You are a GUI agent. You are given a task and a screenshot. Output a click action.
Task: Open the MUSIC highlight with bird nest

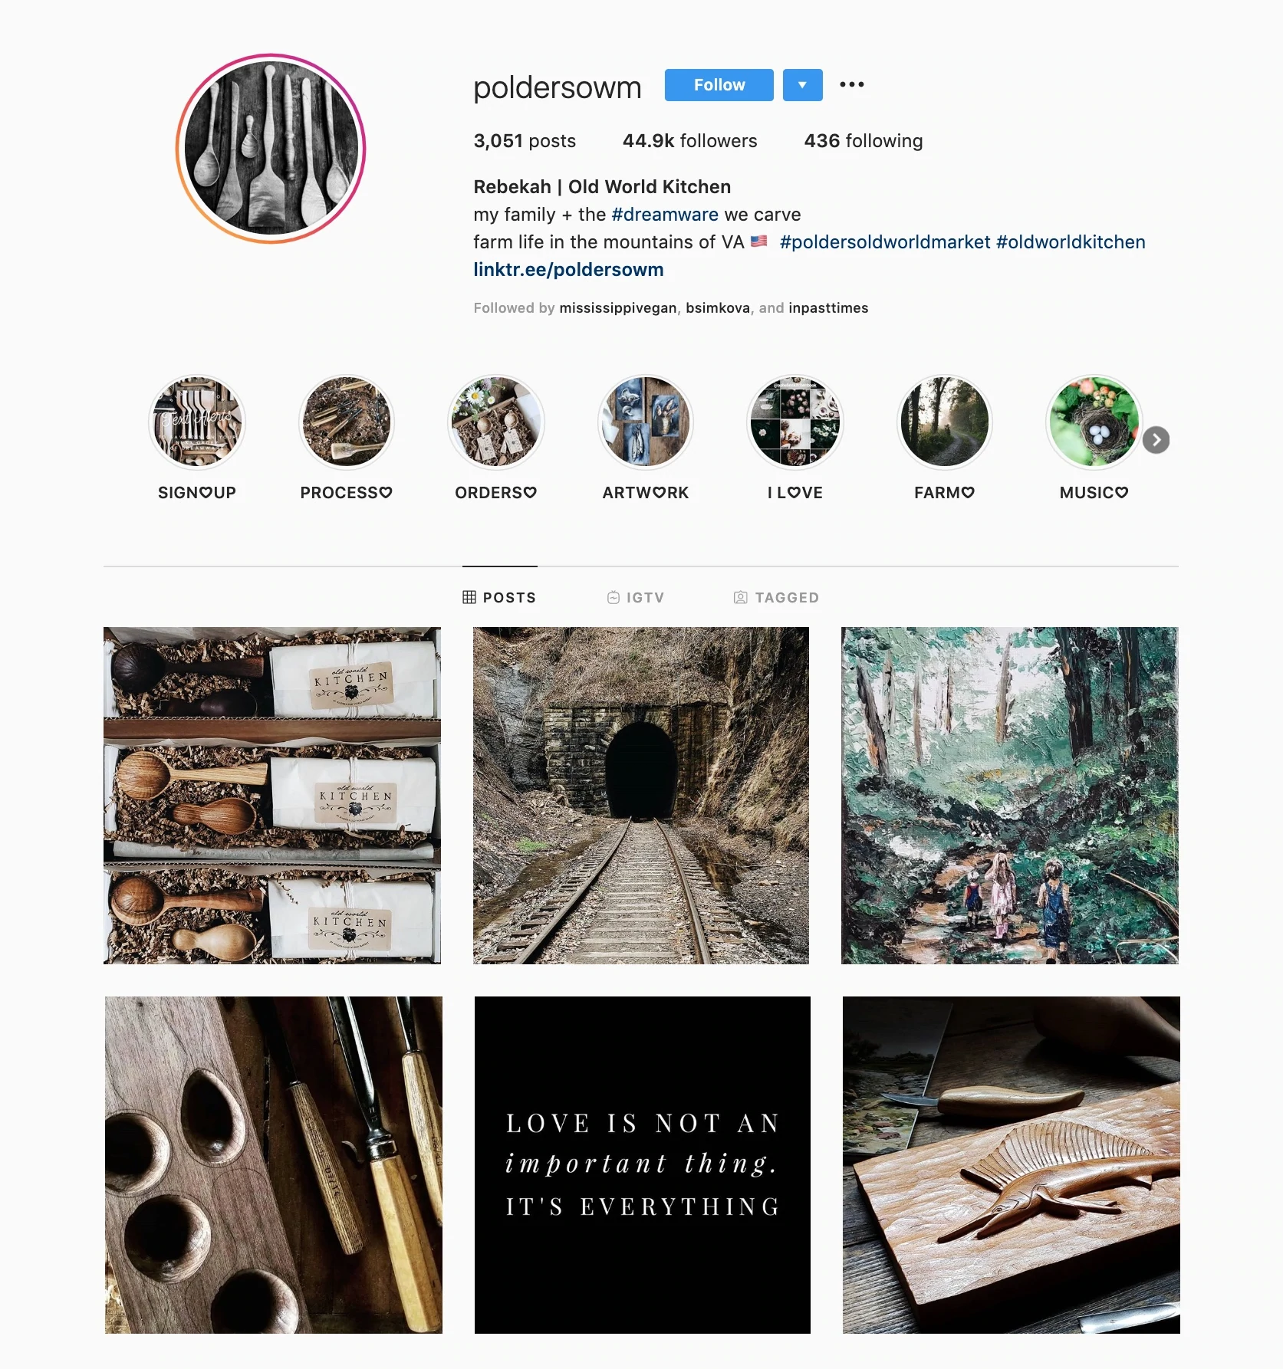[1094, 422]
